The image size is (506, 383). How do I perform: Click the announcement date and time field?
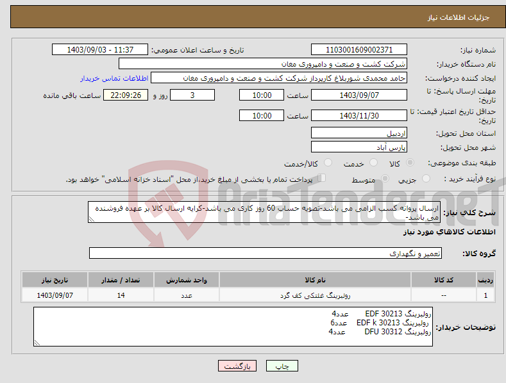point(100,50)
